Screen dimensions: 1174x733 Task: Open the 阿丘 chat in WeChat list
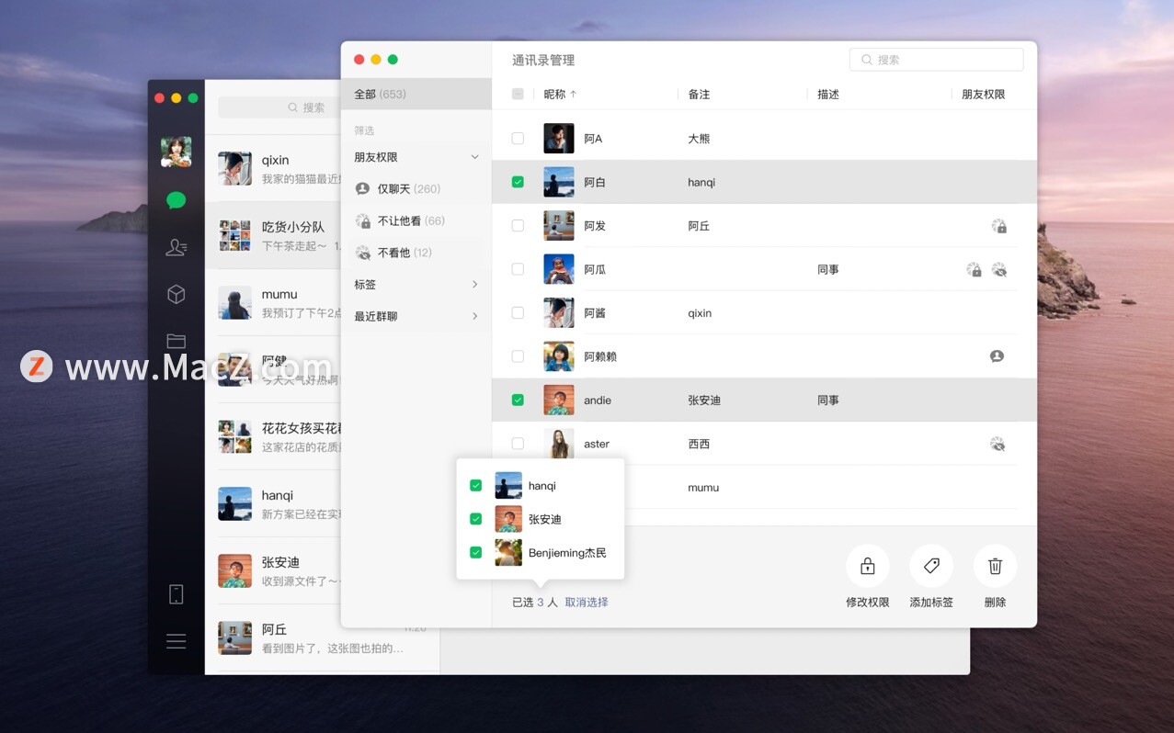click(322, 638)
